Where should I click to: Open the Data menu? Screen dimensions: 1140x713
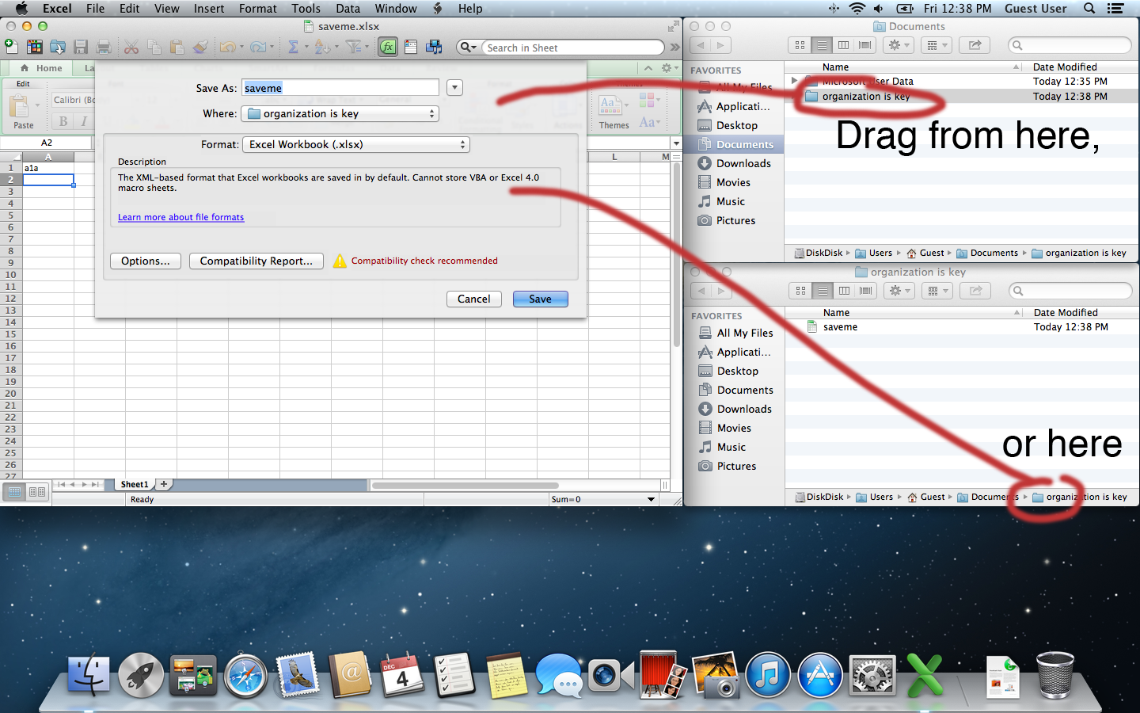[x=348, y=8]
